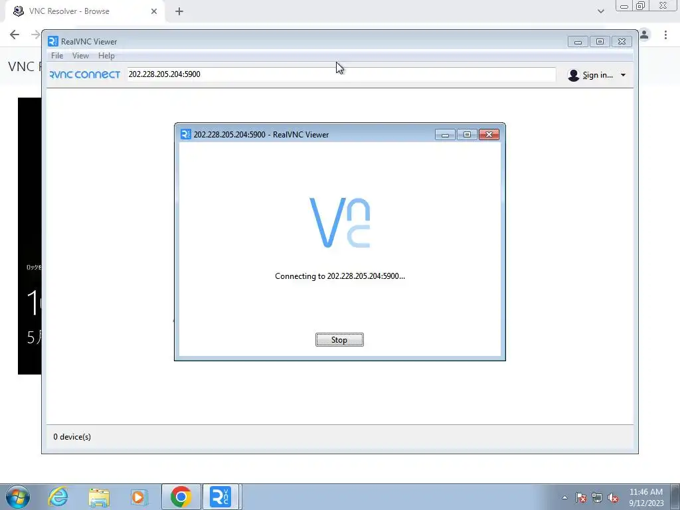
Task: Switch to Chrome in the taskbar
Action: click(x=181, y=497)
